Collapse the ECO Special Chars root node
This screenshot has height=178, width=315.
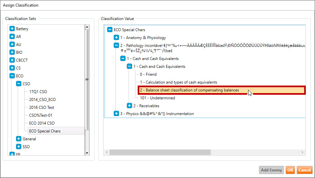click(x=110, y=30)
